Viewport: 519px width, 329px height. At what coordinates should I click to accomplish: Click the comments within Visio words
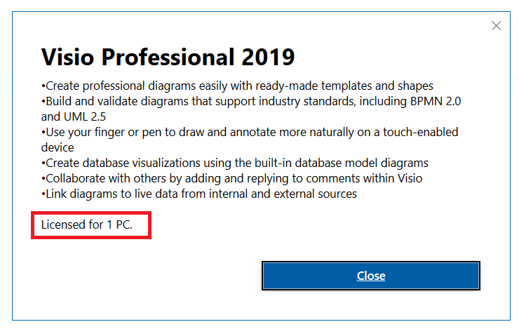tap(364, 179)
